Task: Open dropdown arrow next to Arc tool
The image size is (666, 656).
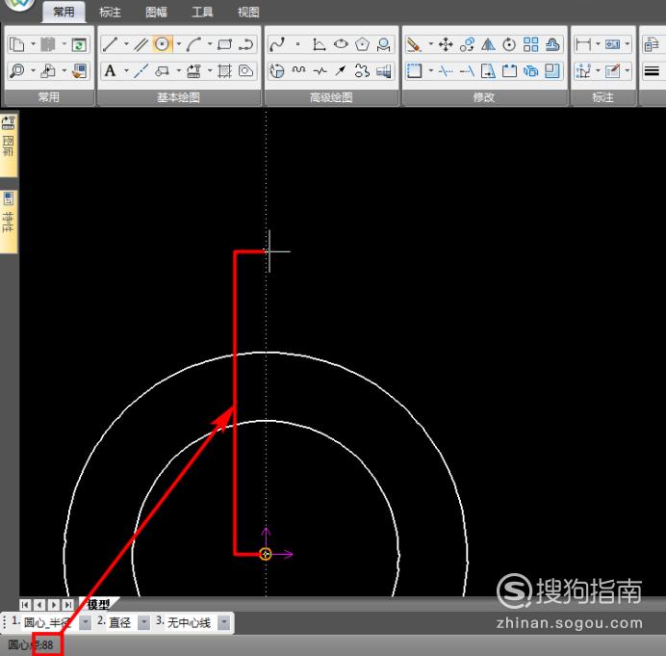Action: click(210, 44)
